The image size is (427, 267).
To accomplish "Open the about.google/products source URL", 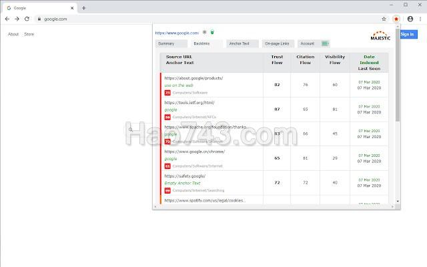I will click(193, 78).
